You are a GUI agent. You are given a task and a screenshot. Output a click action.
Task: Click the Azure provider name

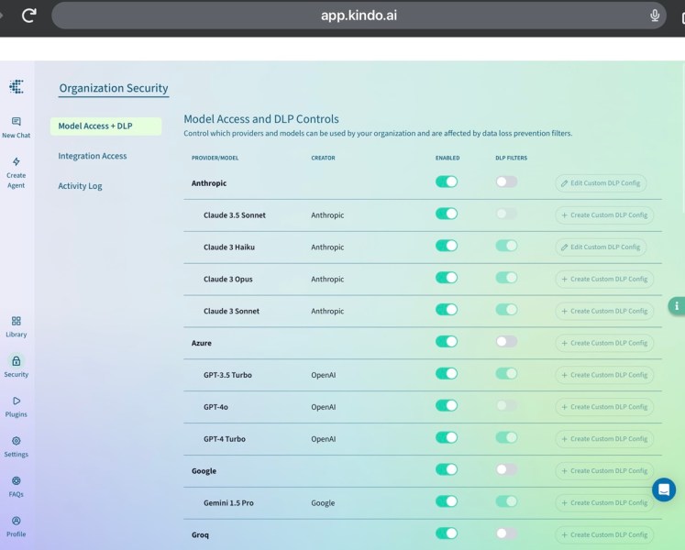point(202,343)
